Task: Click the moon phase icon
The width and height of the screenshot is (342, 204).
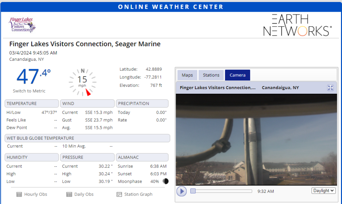Action: coord(165,181)
